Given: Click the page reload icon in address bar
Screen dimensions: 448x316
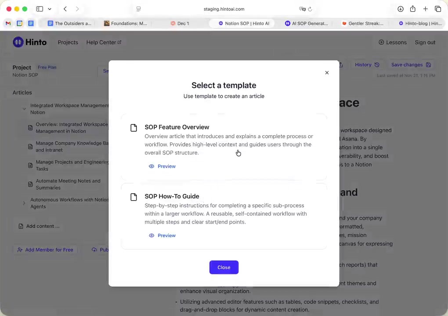Looking at the screenshot, I should (x=310, y=9).
